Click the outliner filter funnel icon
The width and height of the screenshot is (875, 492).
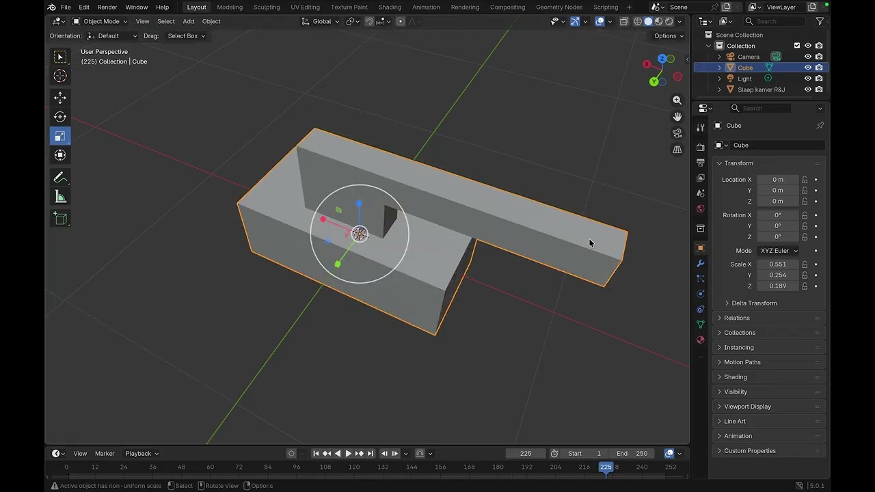click(820, 21)
